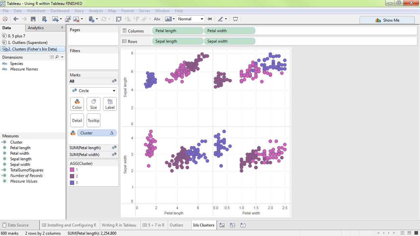Viewport: 420px width, 236px height.
Task: Click the Sort ascending toolbar icon
Action: click(128, 19)
